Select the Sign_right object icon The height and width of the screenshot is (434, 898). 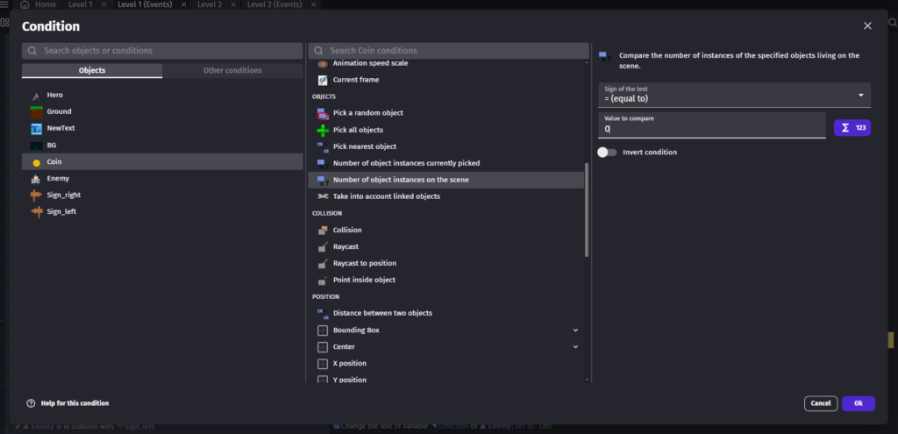[x=37, y=196]
